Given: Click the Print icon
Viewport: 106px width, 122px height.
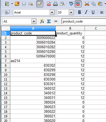Looking at the screenshot, I should coord(55,4).
